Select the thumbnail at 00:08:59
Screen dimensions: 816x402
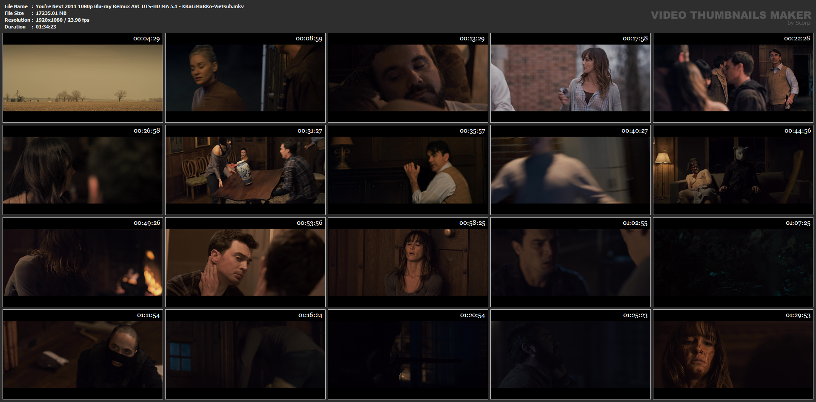(246, 78)
